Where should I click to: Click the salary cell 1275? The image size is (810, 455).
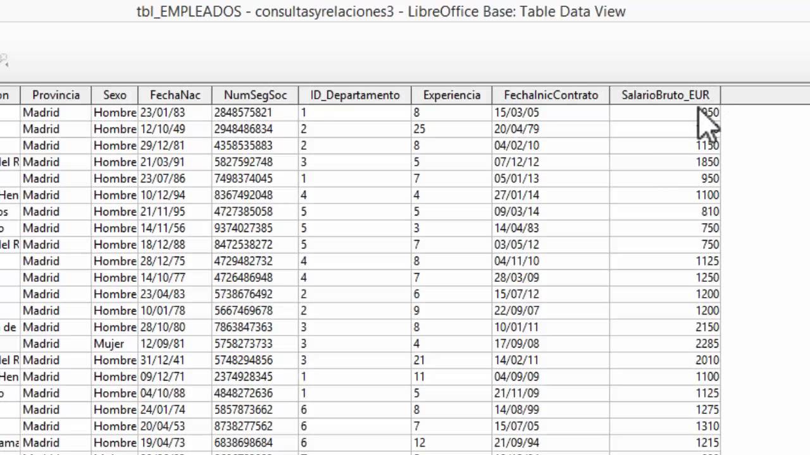click(x=665, y=409)
